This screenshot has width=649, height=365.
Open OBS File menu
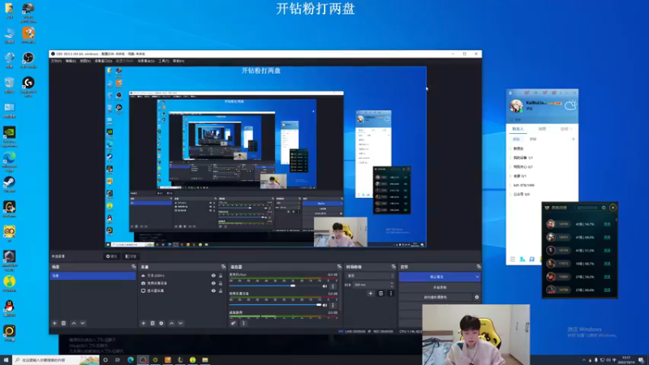tap(56, 61)
